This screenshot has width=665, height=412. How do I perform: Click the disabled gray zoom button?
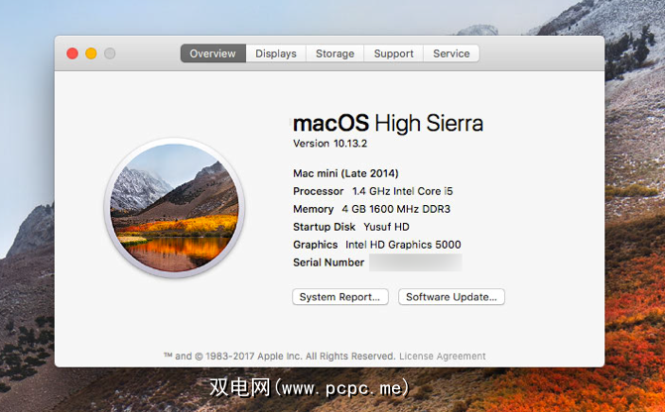point(110,53)
